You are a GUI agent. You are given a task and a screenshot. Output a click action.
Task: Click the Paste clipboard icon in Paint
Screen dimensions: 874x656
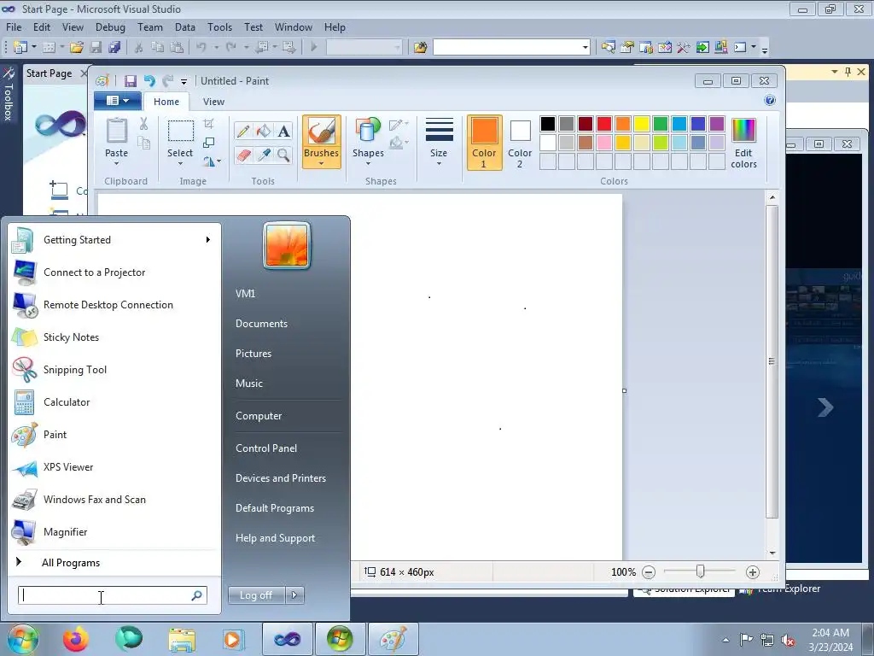pyautogui.click(x=116, y=131)
